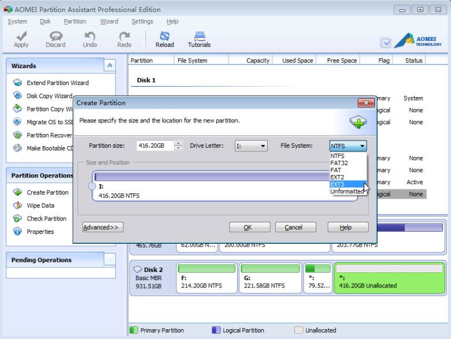This screenshot has height=339, width=451.
Task: Click the Redo arrow icon
Action: pyautogui.click(x=124, y=36)
